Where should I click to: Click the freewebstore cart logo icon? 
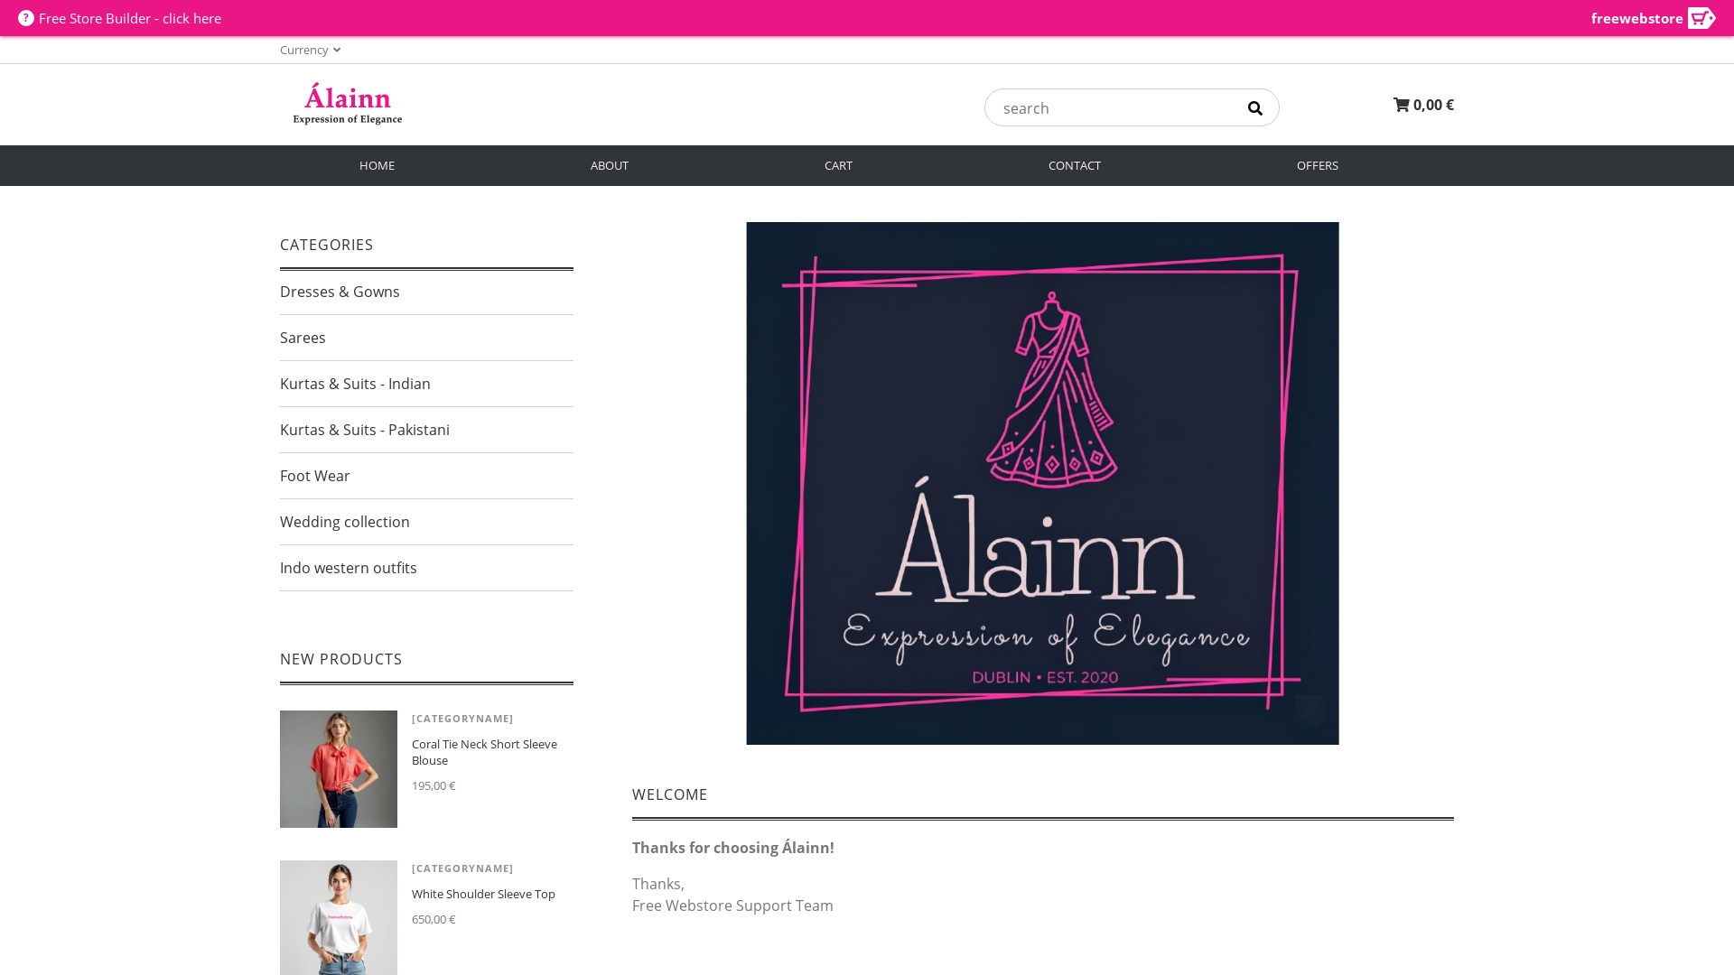click(x=1701, y=18)
